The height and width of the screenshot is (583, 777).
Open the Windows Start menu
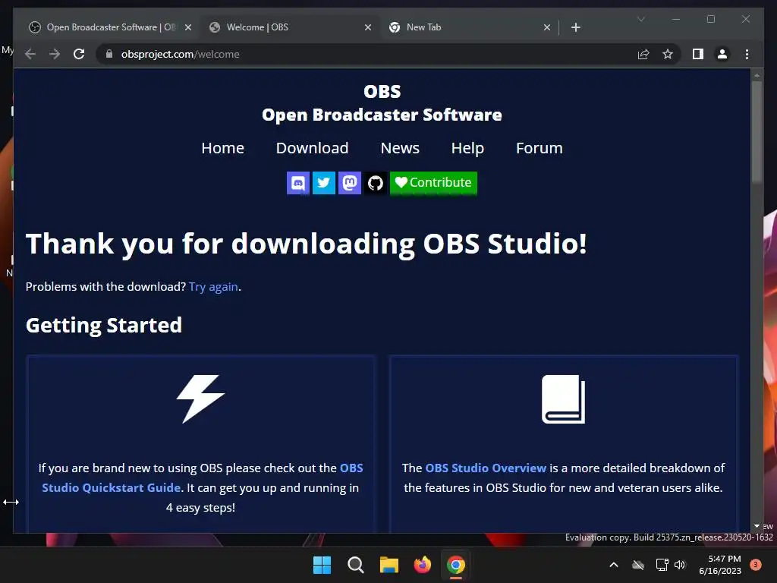tap(322, 565)
